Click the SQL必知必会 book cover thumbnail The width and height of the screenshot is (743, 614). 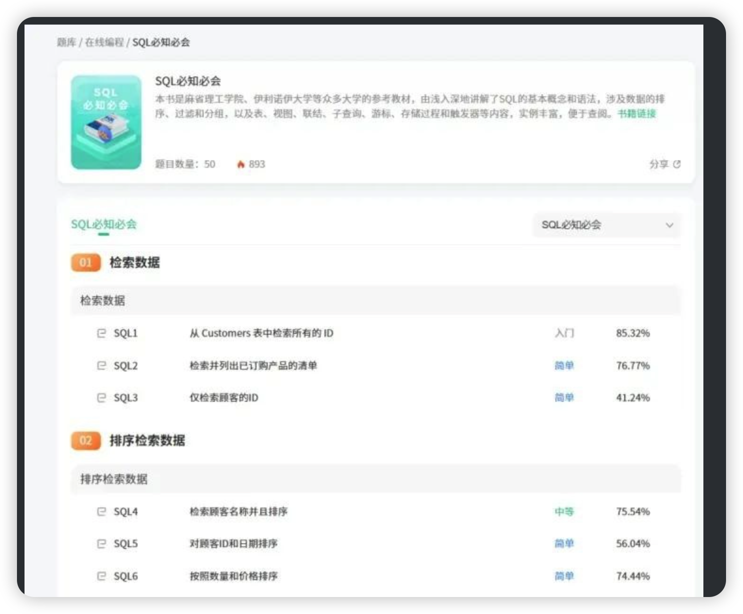[106, 122]
